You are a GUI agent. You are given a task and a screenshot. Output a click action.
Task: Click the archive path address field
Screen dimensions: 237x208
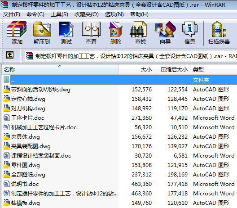click(x=131, y=56)
